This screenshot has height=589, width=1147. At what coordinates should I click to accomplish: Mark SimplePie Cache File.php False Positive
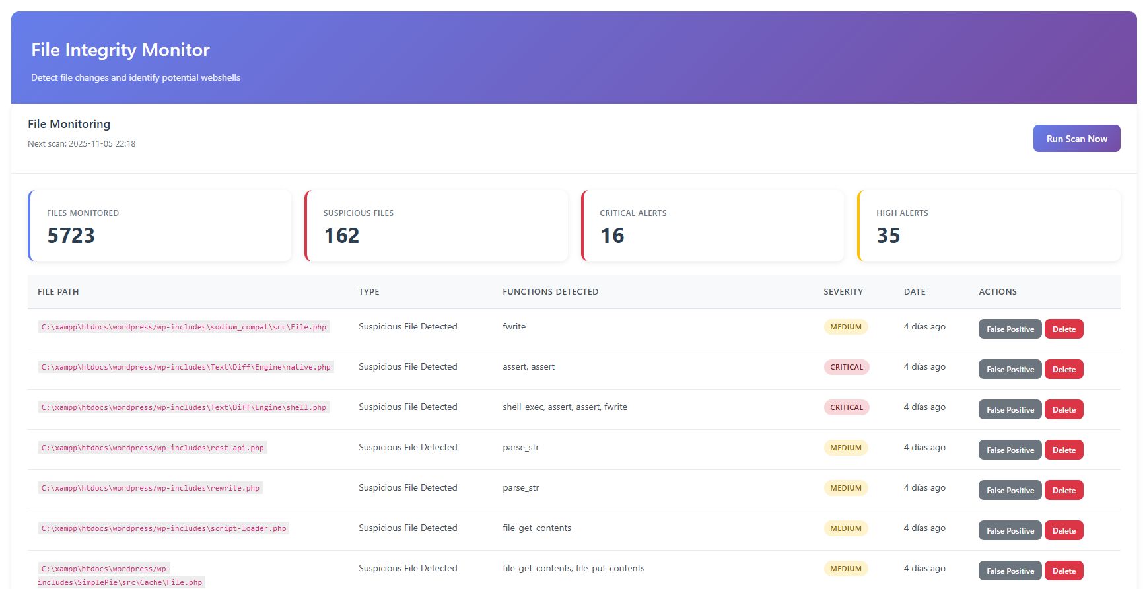coord(1010,571)
